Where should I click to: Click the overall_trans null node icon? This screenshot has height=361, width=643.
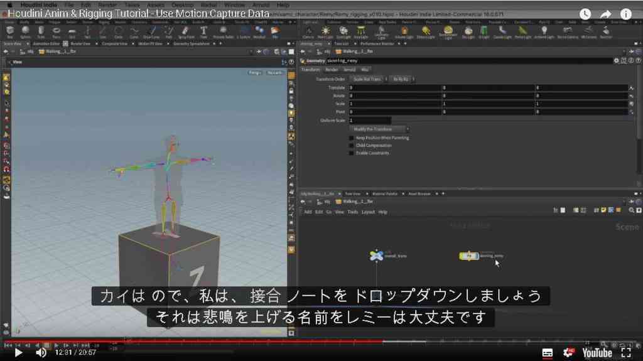click(x=376, y=256)
